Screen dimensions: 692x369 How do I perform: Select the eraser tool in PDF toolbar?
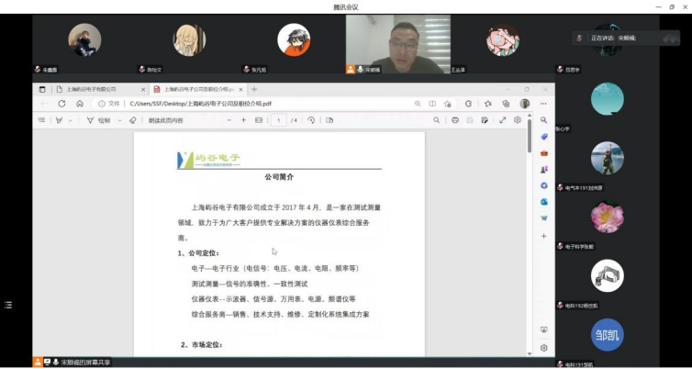point(133,120)
